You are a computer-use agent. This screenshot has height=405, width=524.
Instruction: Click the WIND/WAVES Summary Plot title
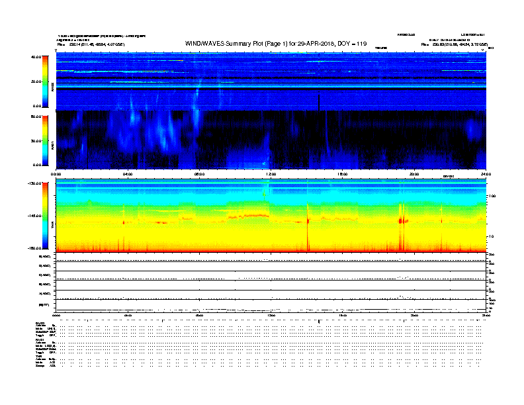click(x=276, y=44)
